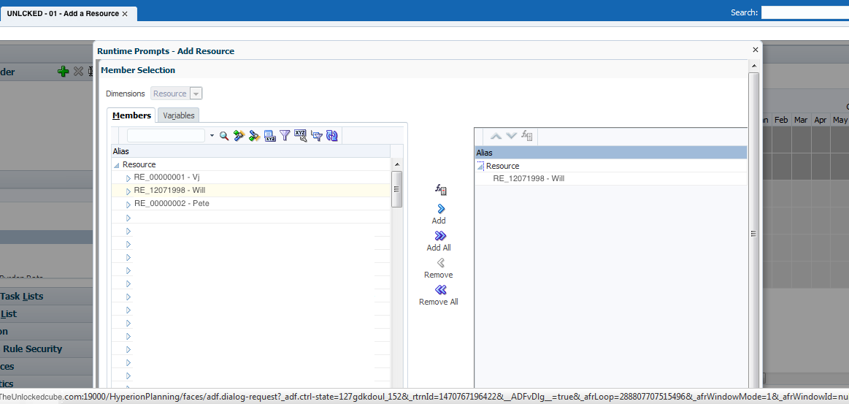Screen dimensions: 849x404
Task: Click the members list scrollbar thumb
Action: click(x=396, y=188)
